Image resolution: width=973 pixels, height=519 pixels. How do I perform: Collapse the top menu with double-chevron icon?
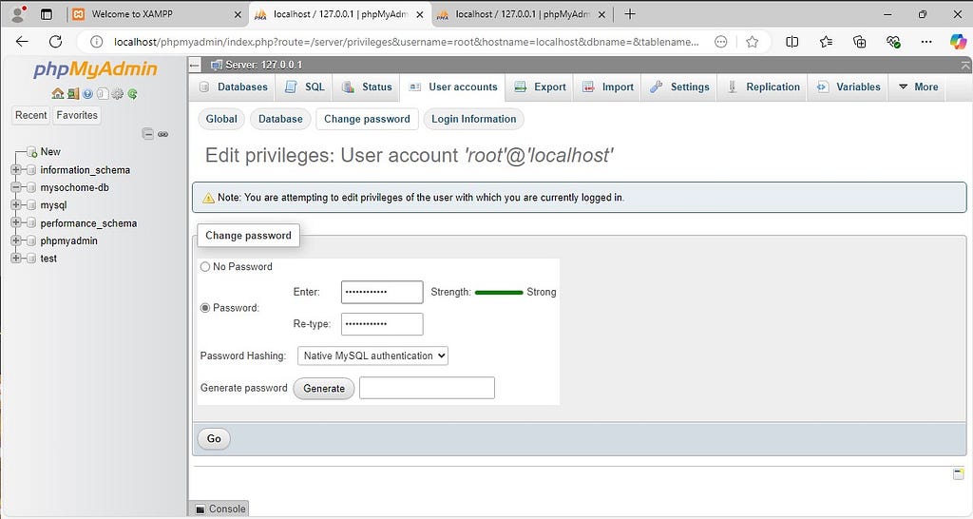(x=965, y=65)
